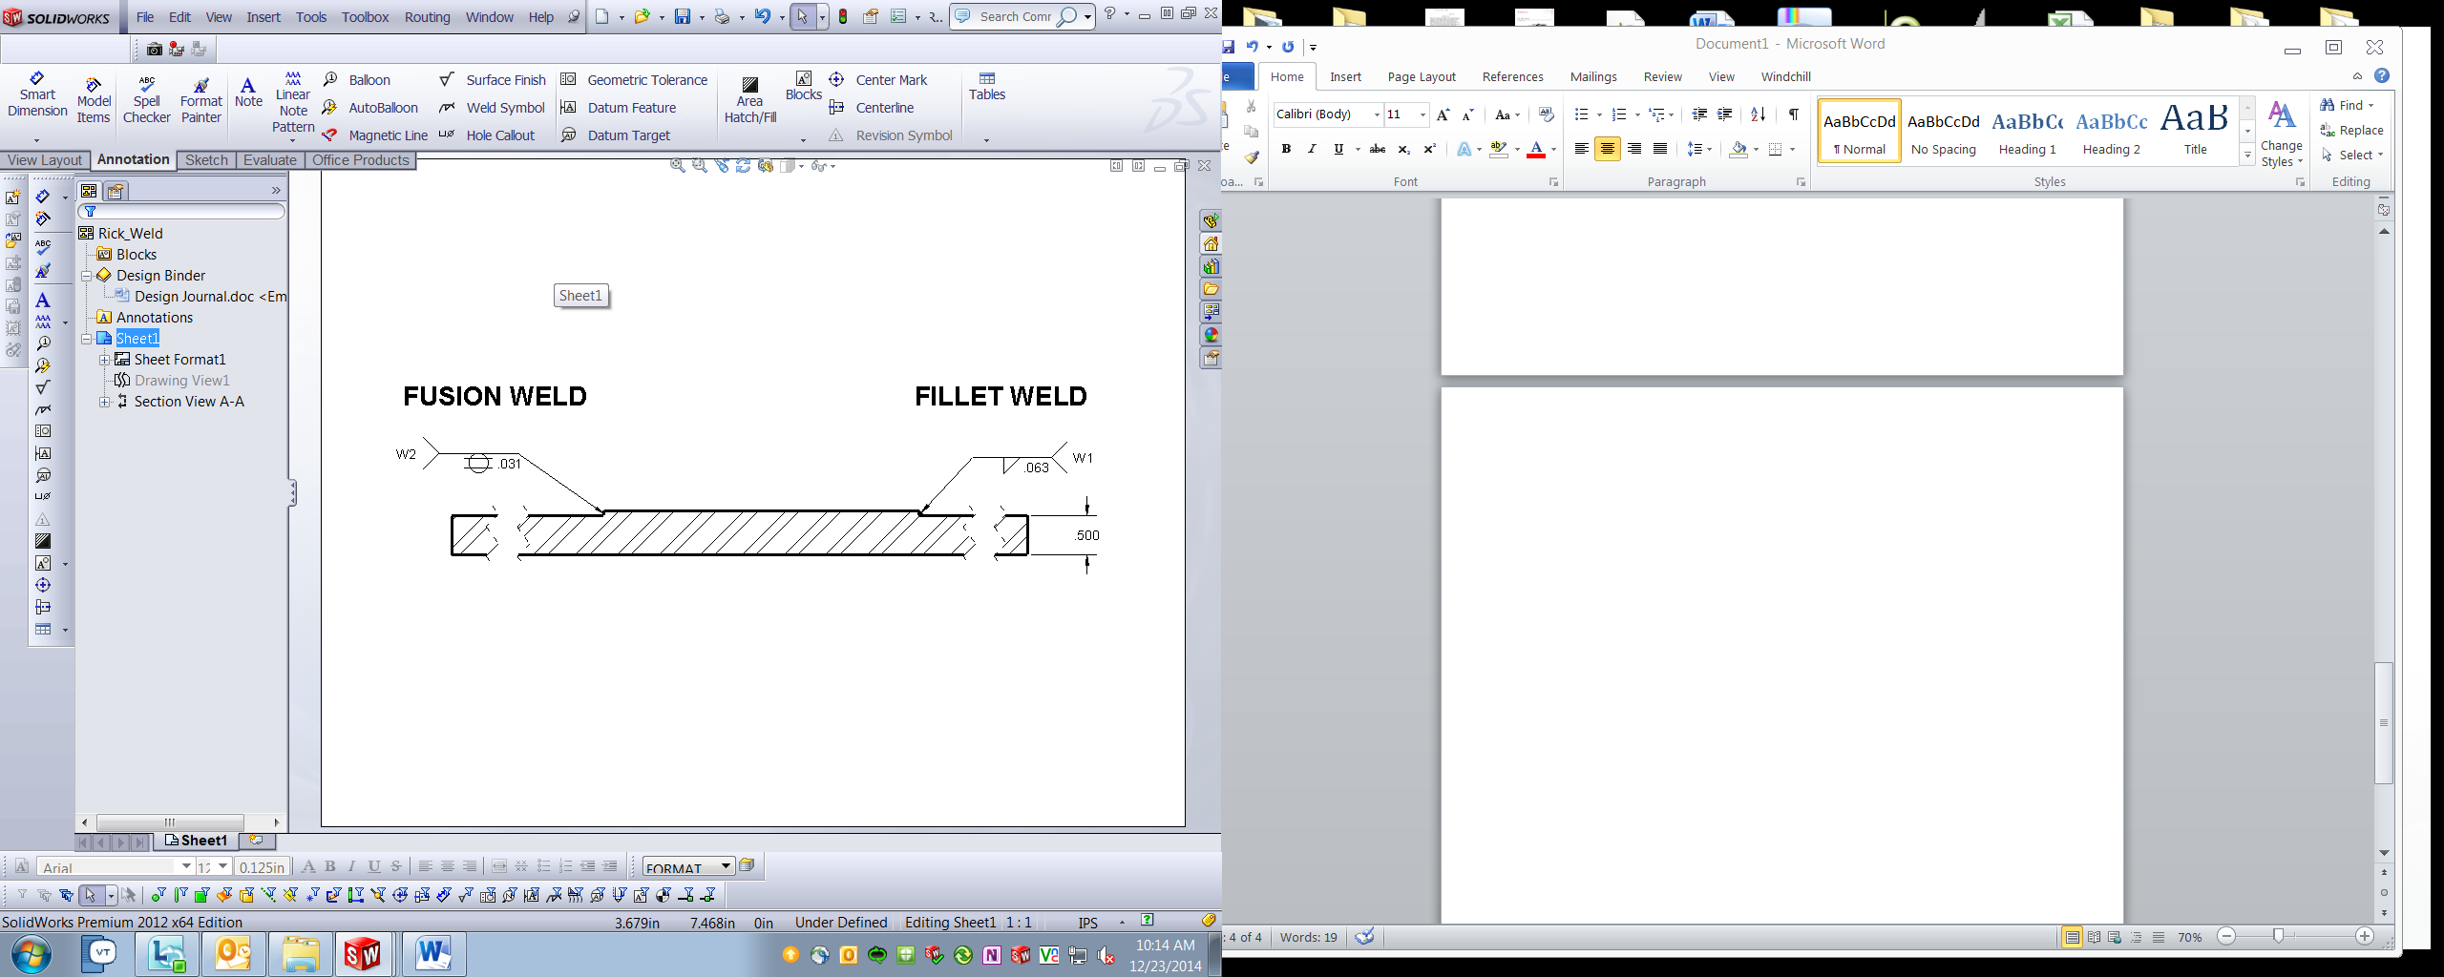Insert a Weld Symbol
The image size is (2444, 977).
tap(492, 108)
